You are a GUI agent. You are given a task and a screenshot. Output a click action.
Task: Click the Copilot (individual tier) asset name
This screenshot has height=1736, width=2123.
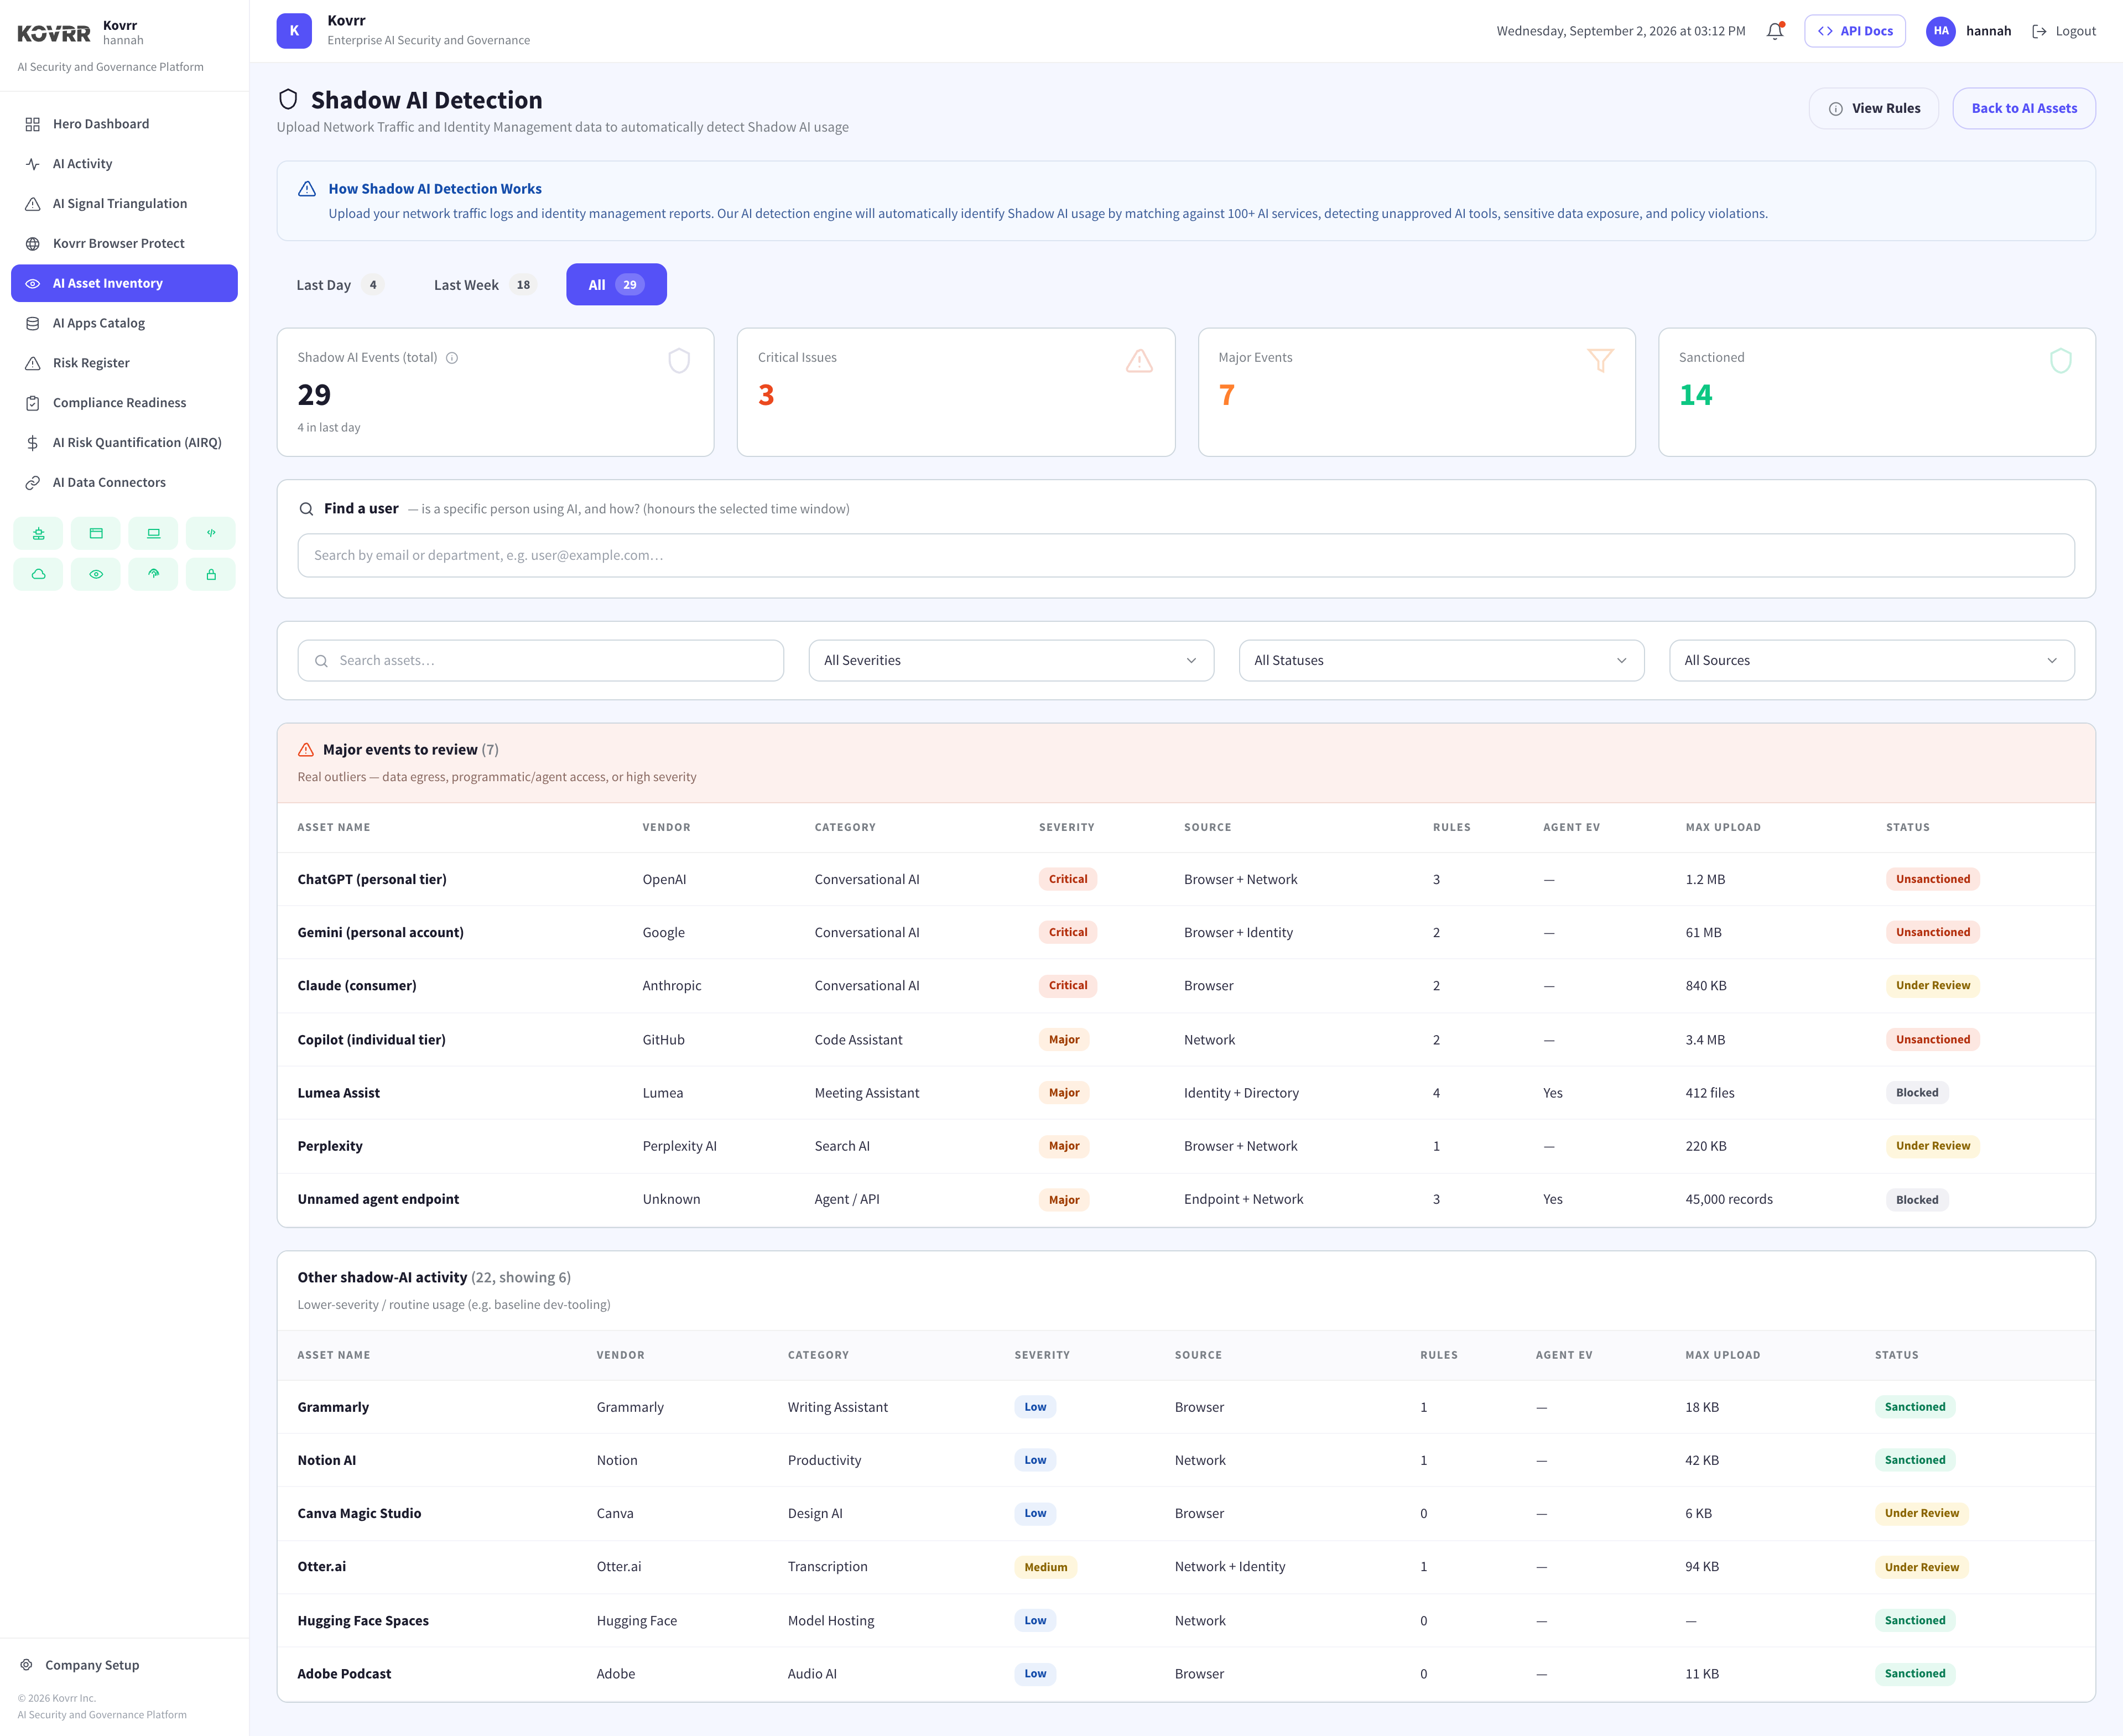(372, 1040)
